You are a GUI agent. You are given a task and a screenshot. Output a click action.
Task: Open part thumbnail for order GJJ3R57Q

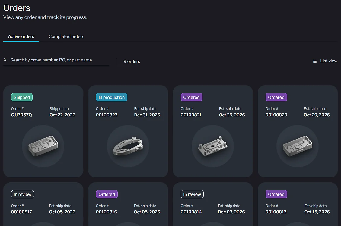click(x=43, y=146)
